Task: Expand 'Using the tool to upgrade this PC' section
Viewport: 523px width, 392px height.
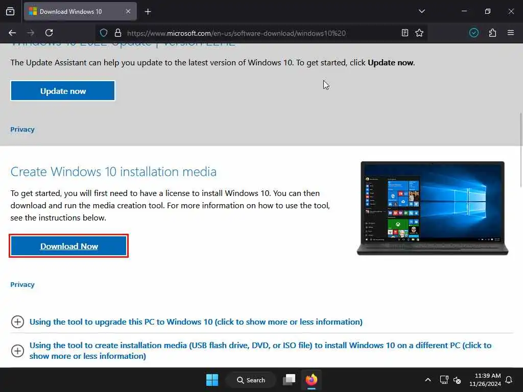Action: [x=196, y=322]
